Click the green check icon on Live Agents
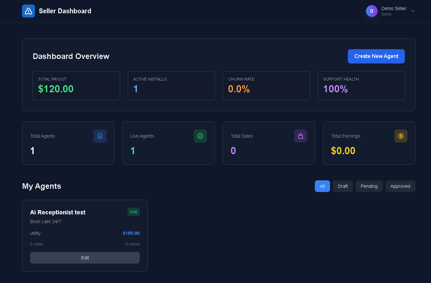The image size is (431, 283). [200, 136]
